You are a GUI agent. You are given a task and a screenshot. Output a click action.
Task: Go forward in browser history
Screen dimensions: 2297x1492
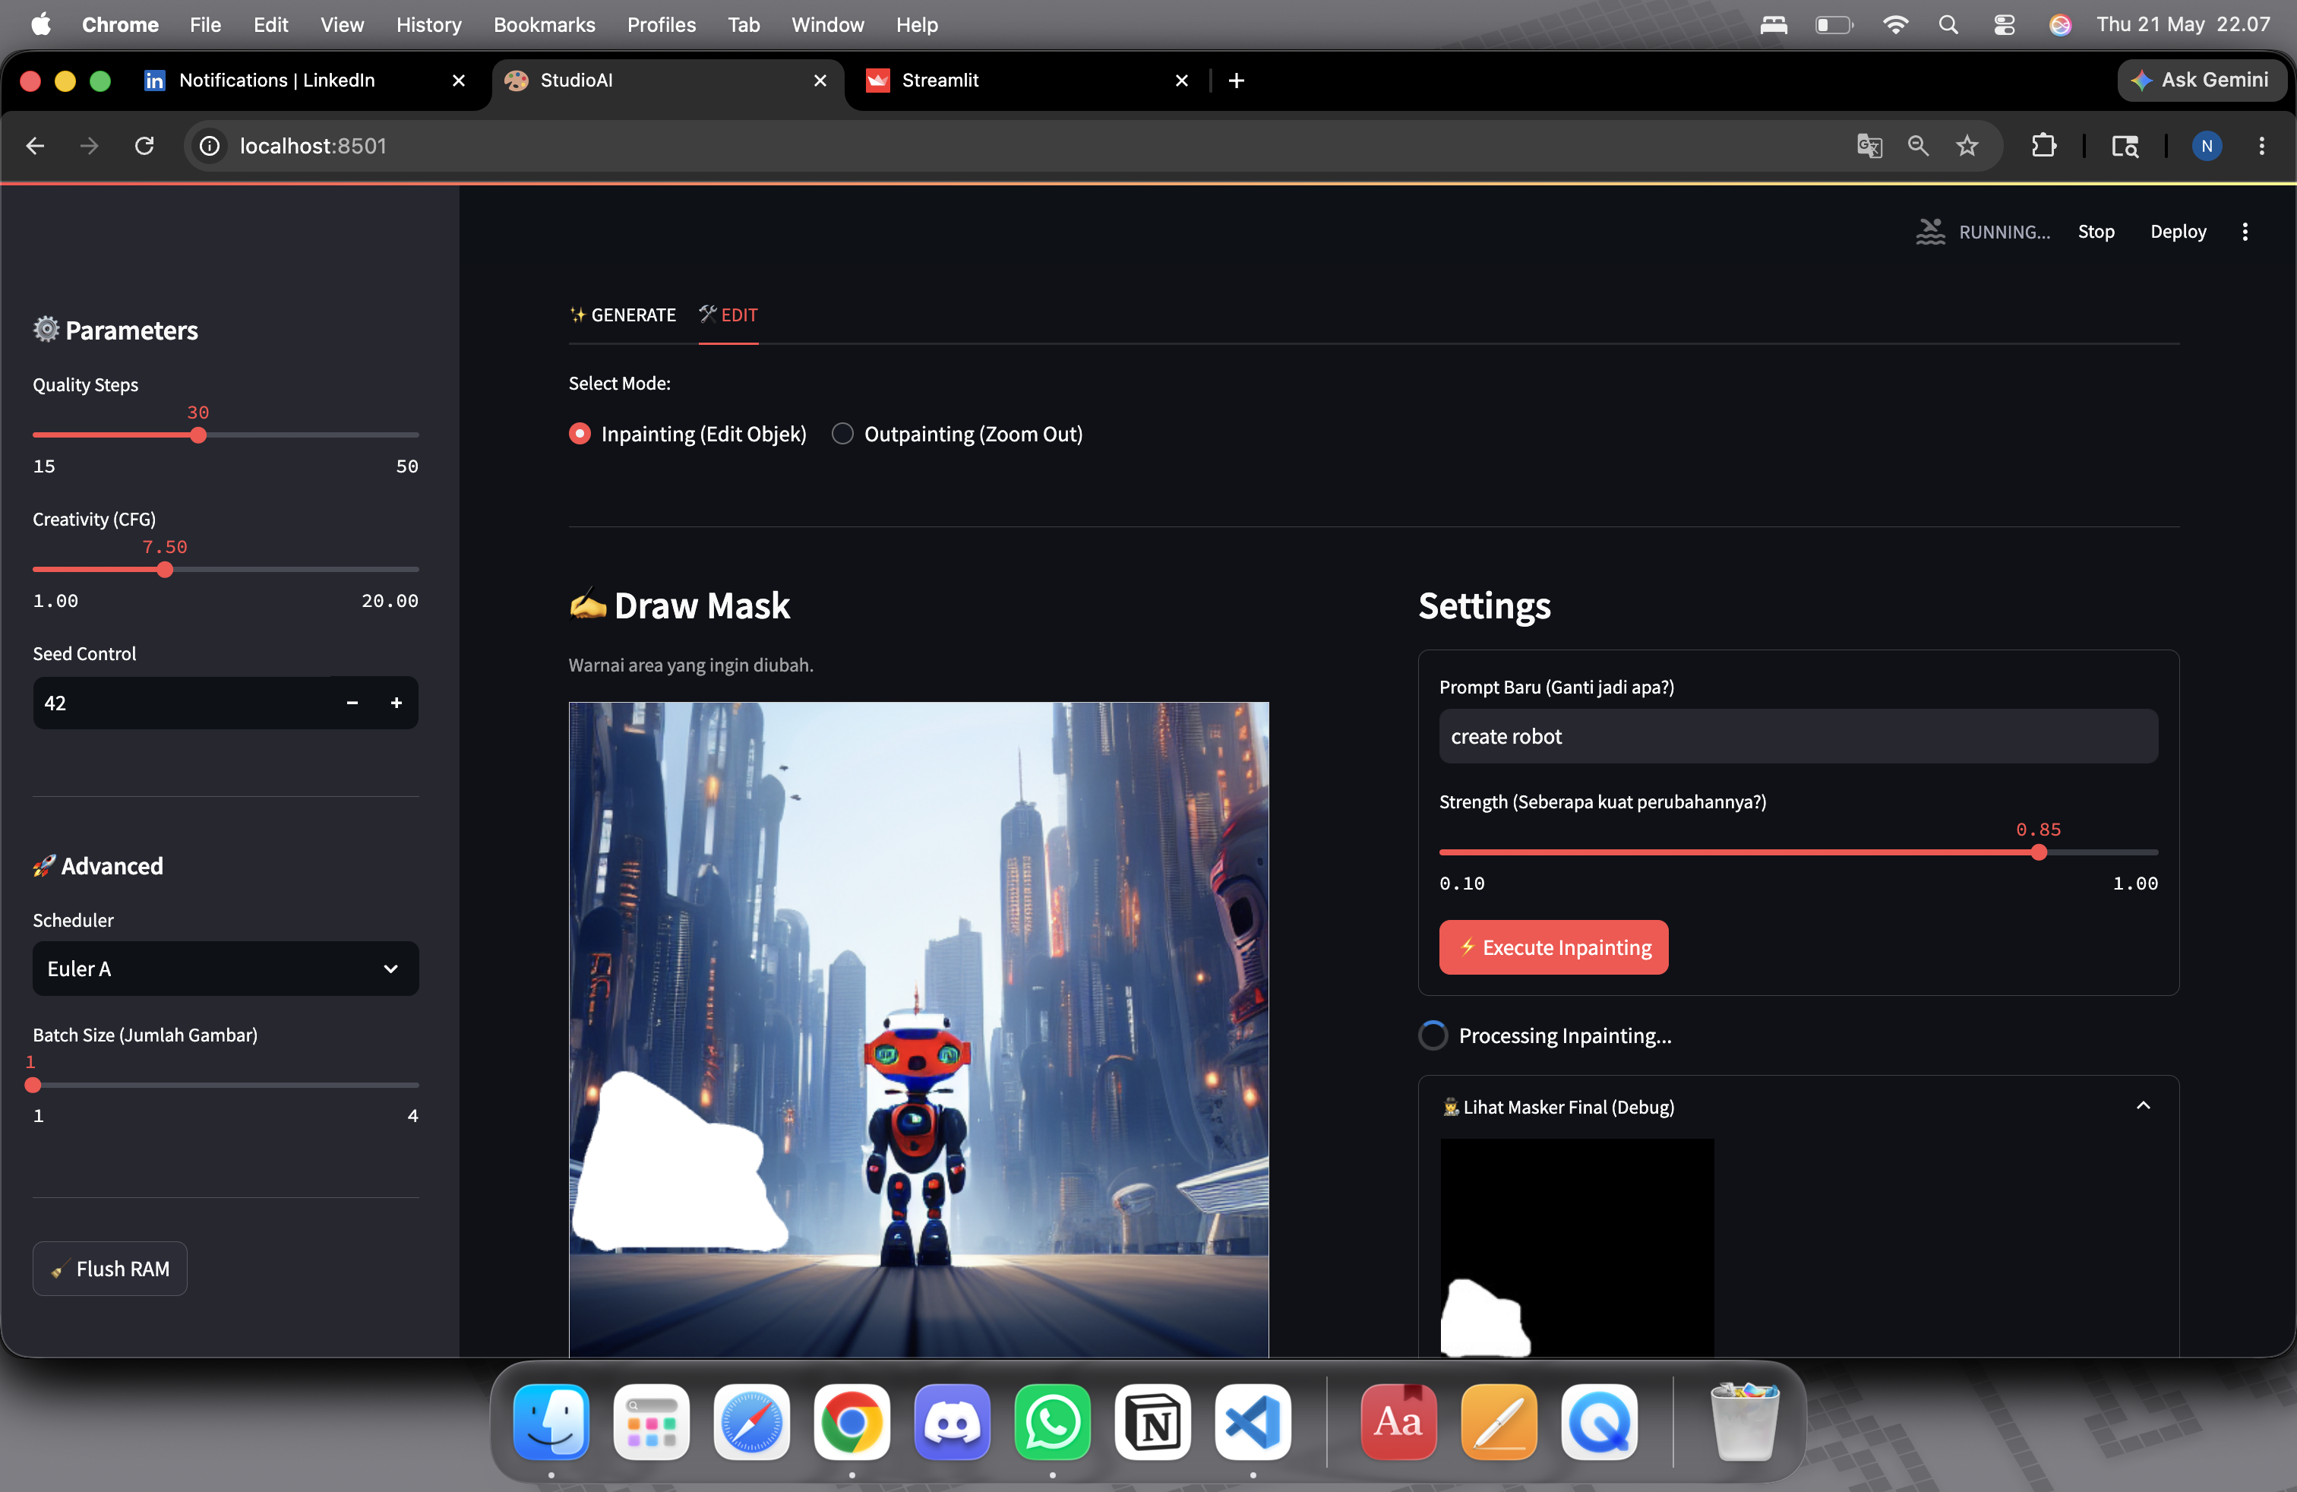[x=89, y=146]
